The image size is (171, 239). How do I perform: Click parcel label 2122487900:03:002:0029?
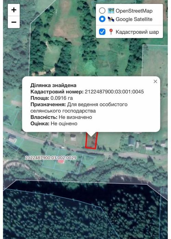[x=51, y=158]
